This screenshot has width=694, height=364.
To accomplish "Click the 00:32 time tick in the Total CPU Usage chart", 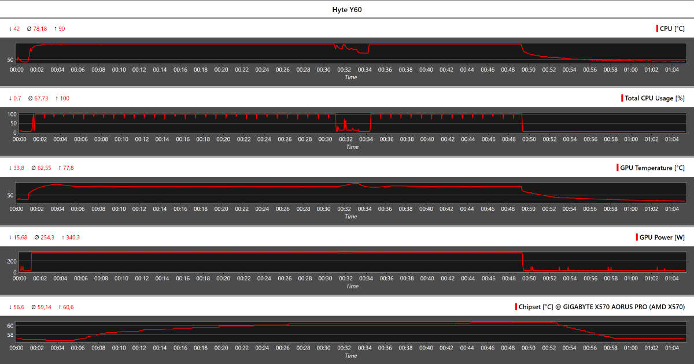I will pyautogui.click(x=346, y=139).
